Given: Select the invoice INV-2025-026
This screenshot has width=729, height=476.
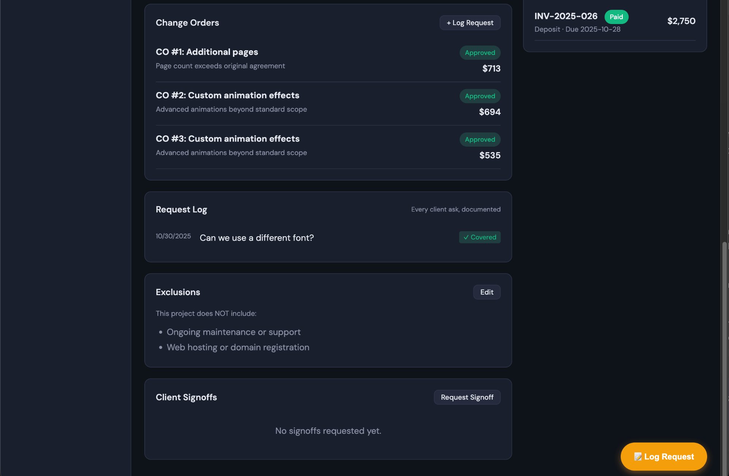Looking at the screenshot, I should pyautogui.click(x=566, y=16).
